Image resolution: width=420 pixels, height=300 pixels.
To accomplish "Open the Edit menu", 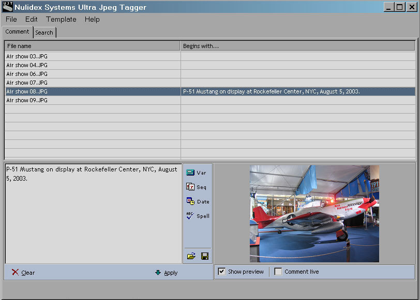I will 32,20.
